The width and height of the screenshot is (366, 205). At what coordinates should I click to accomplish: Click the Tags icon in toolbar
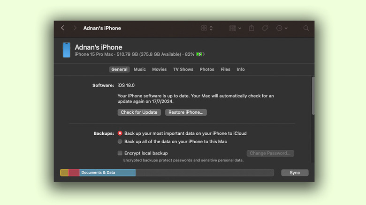click(x=265, y=28)
